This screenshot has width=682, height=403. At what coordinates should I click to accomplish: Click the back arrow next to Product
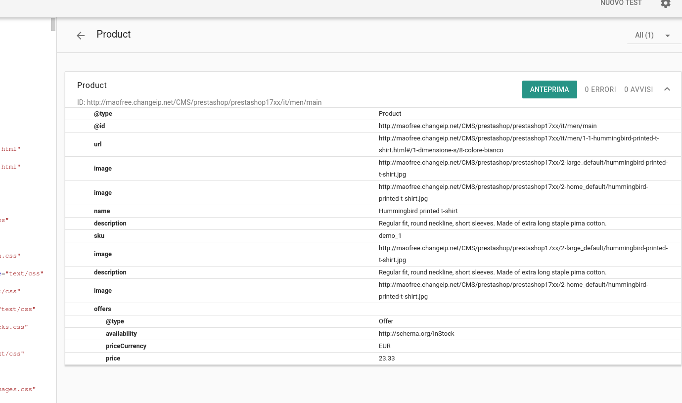coord(80,35)
